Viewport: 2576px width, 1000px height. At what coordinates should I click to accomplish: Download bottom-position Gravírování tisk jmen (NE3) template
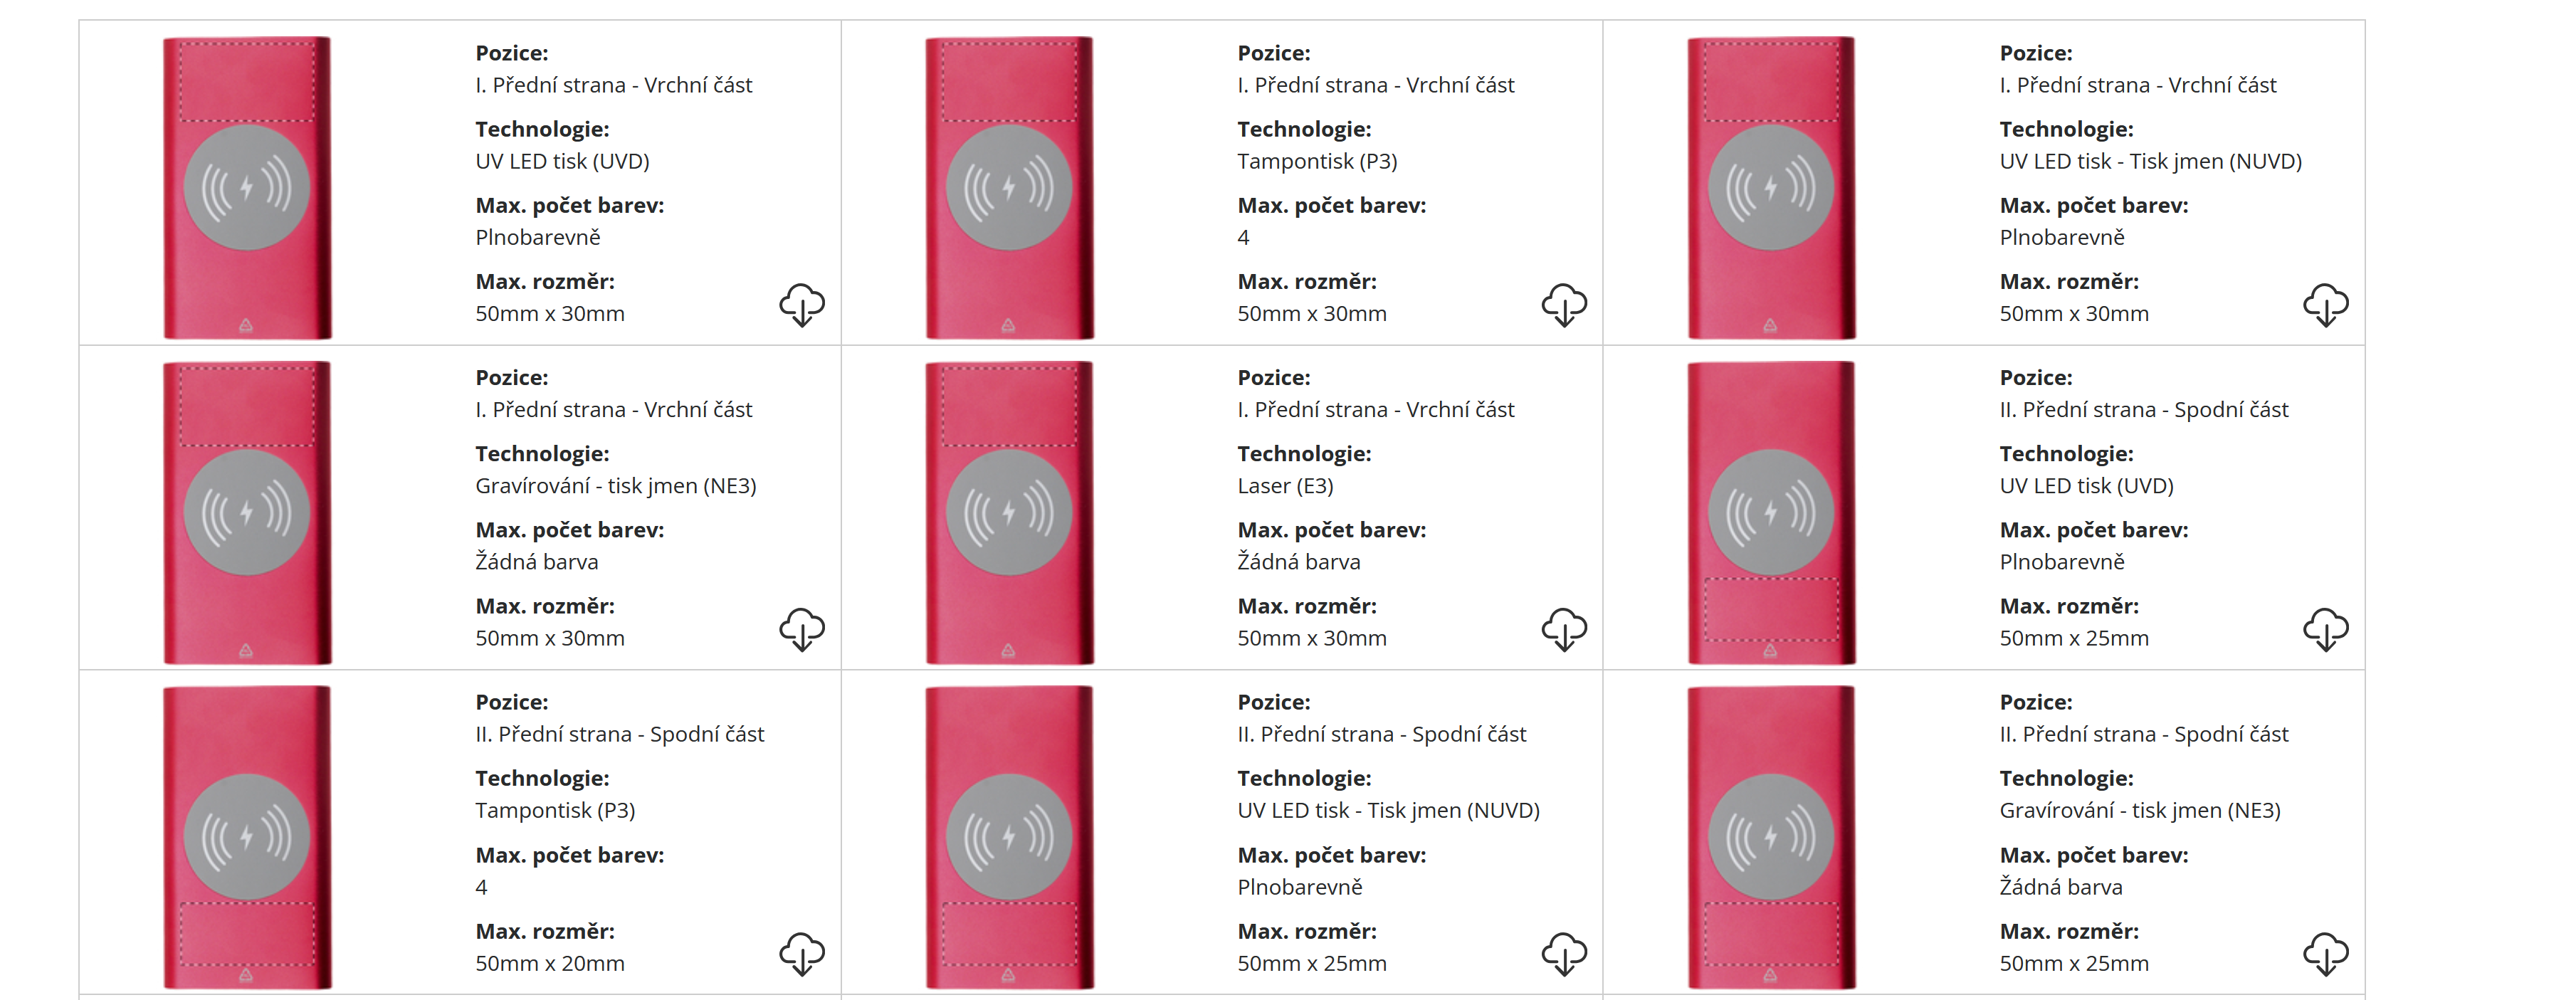coord(2326,954)
